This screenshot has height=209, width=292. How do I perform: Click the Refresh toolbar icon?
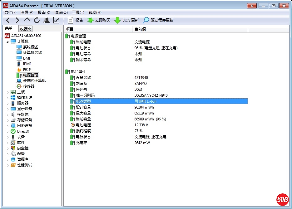pos(37,20)
